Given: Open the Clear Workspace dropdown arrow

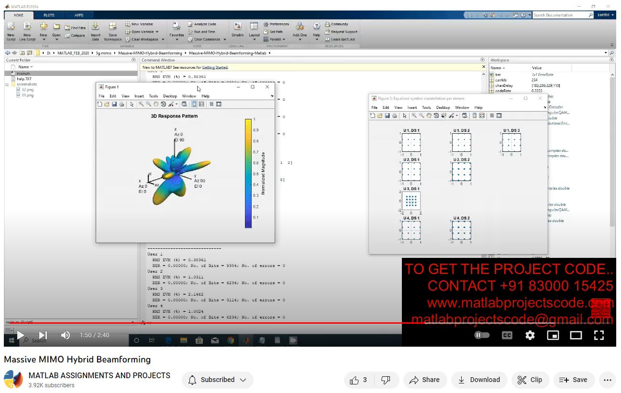Looking at the screenshot, I should coord(163,40).
